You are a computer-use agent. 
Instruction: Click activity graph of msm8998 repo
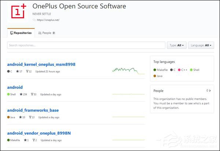pos(128,71)
